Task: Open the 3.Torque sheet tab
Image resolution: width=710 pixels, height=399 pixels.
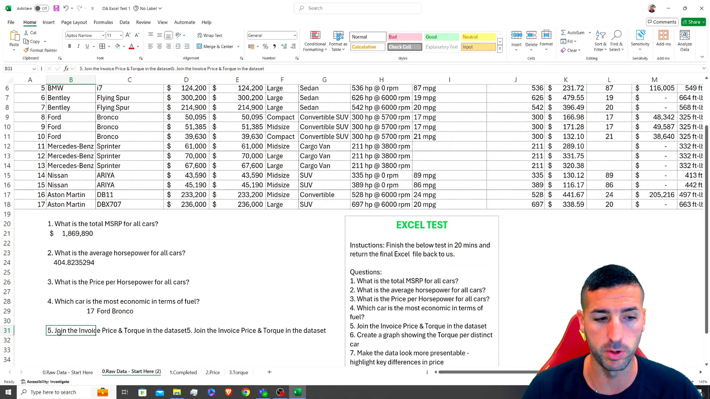Action: click(239, 372)
